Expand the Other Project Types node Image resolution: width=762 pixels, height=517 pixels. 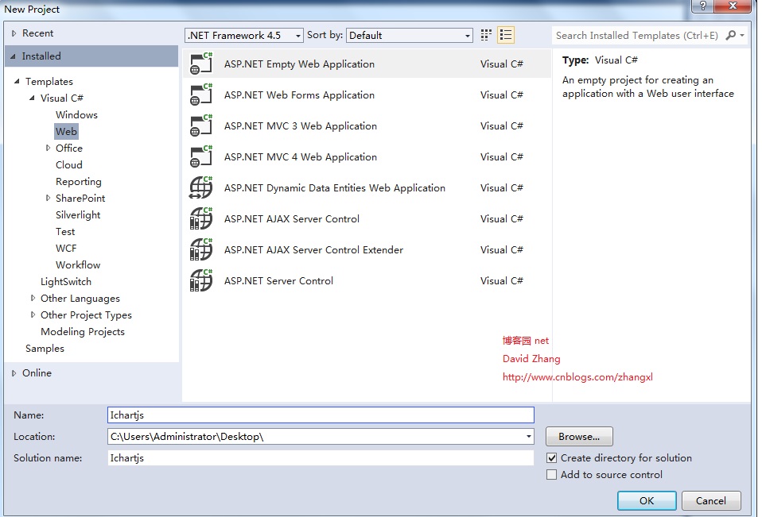coord(33,314)
